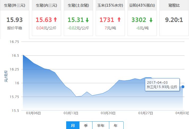This screenshot has width=189, height=129.
Task: Show the 玉米(15%水分) corn price tab
Action: point(110,5)
